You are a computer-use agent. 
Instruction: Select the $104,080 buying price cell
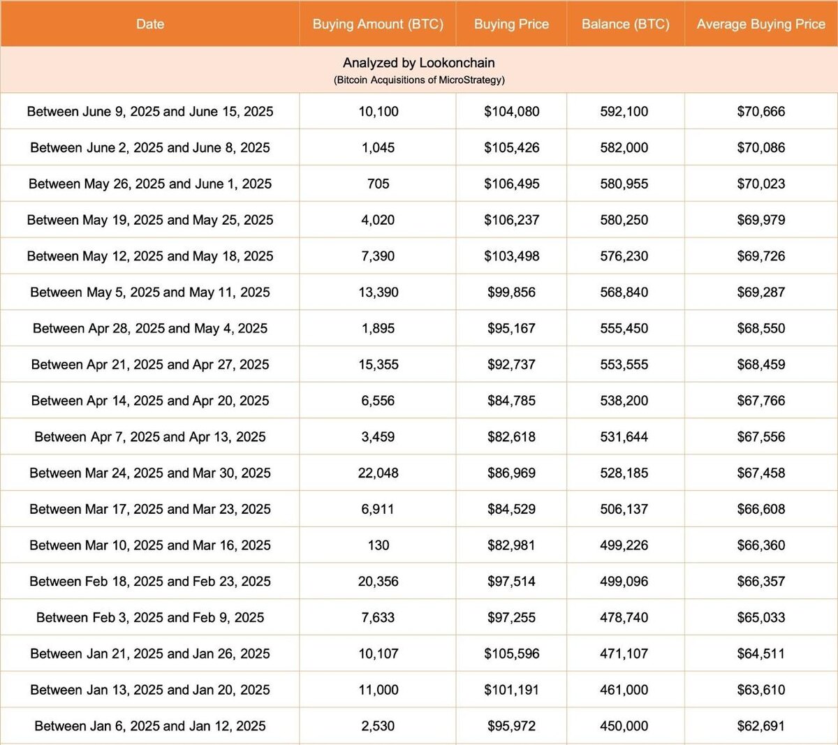(x=511, y=111)
